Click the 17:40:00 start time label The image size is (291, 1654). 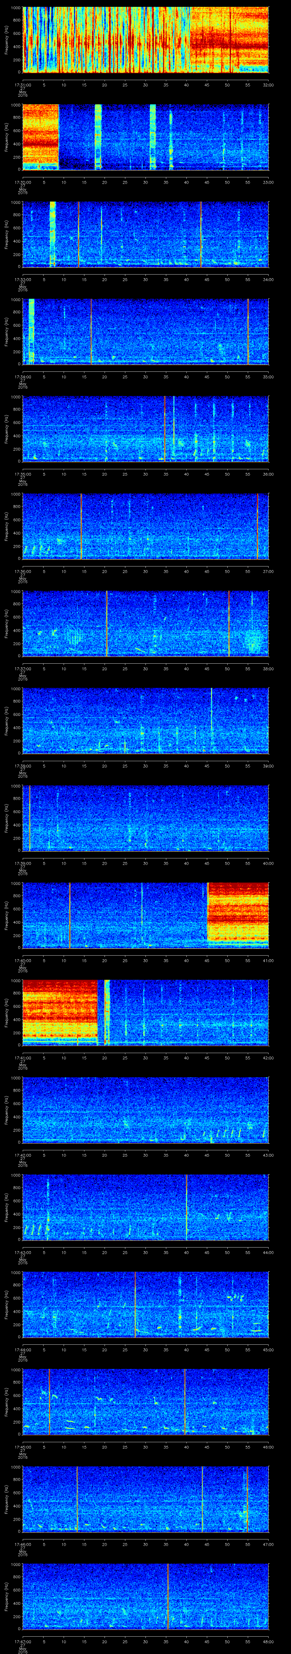click(x=23, y=960)
